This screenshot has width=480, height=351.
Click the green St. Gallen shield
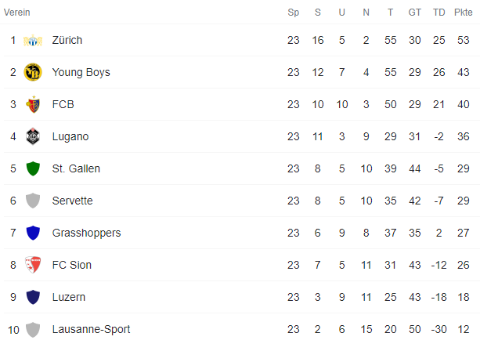[x=33, y=168]
